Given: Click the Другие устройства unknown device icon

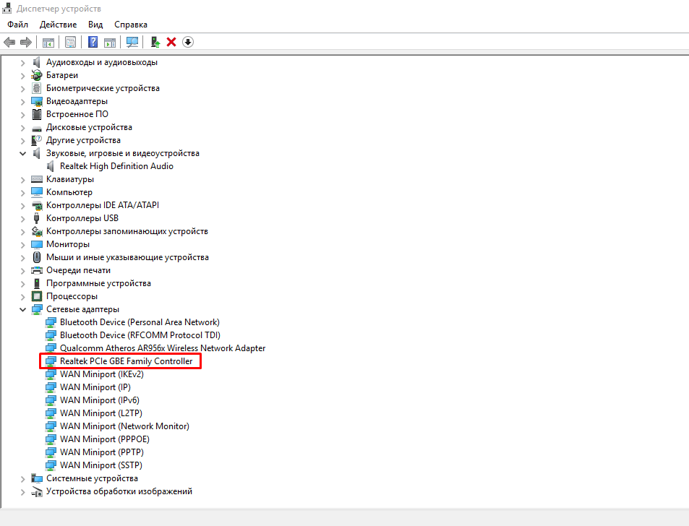Looking at the screenshot, I should point(37,140).
